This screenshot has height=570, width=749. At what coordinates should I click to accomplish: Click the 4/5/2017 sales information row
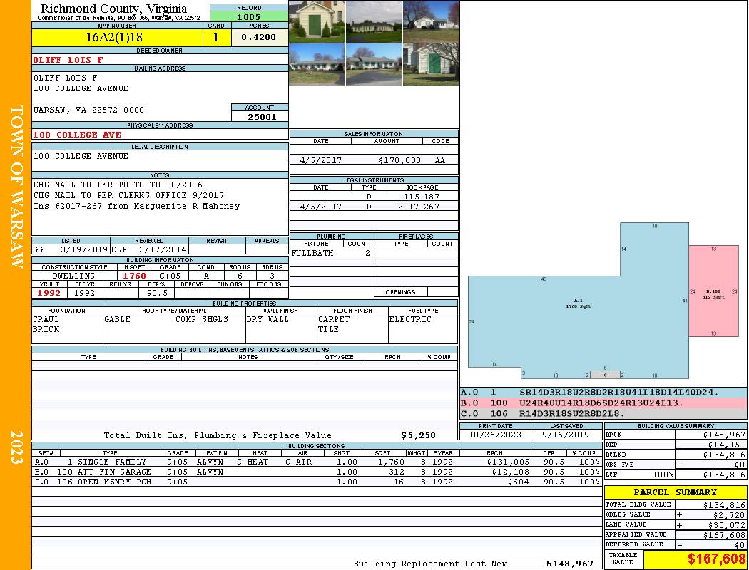374,160
